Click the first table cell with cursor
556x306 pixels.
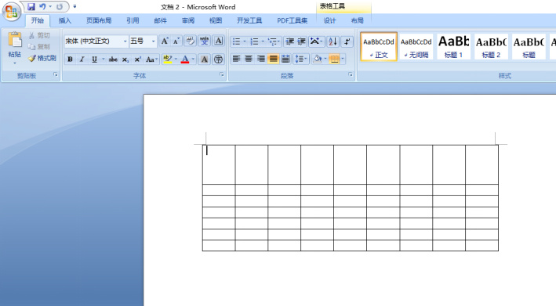(x=219, y=164)
